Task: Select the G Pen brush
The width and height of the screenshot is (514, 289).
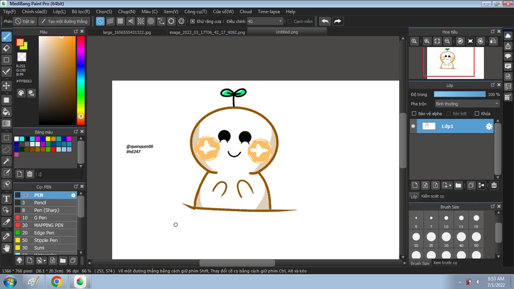Action: pyautogui.click(x=46, y=218)
